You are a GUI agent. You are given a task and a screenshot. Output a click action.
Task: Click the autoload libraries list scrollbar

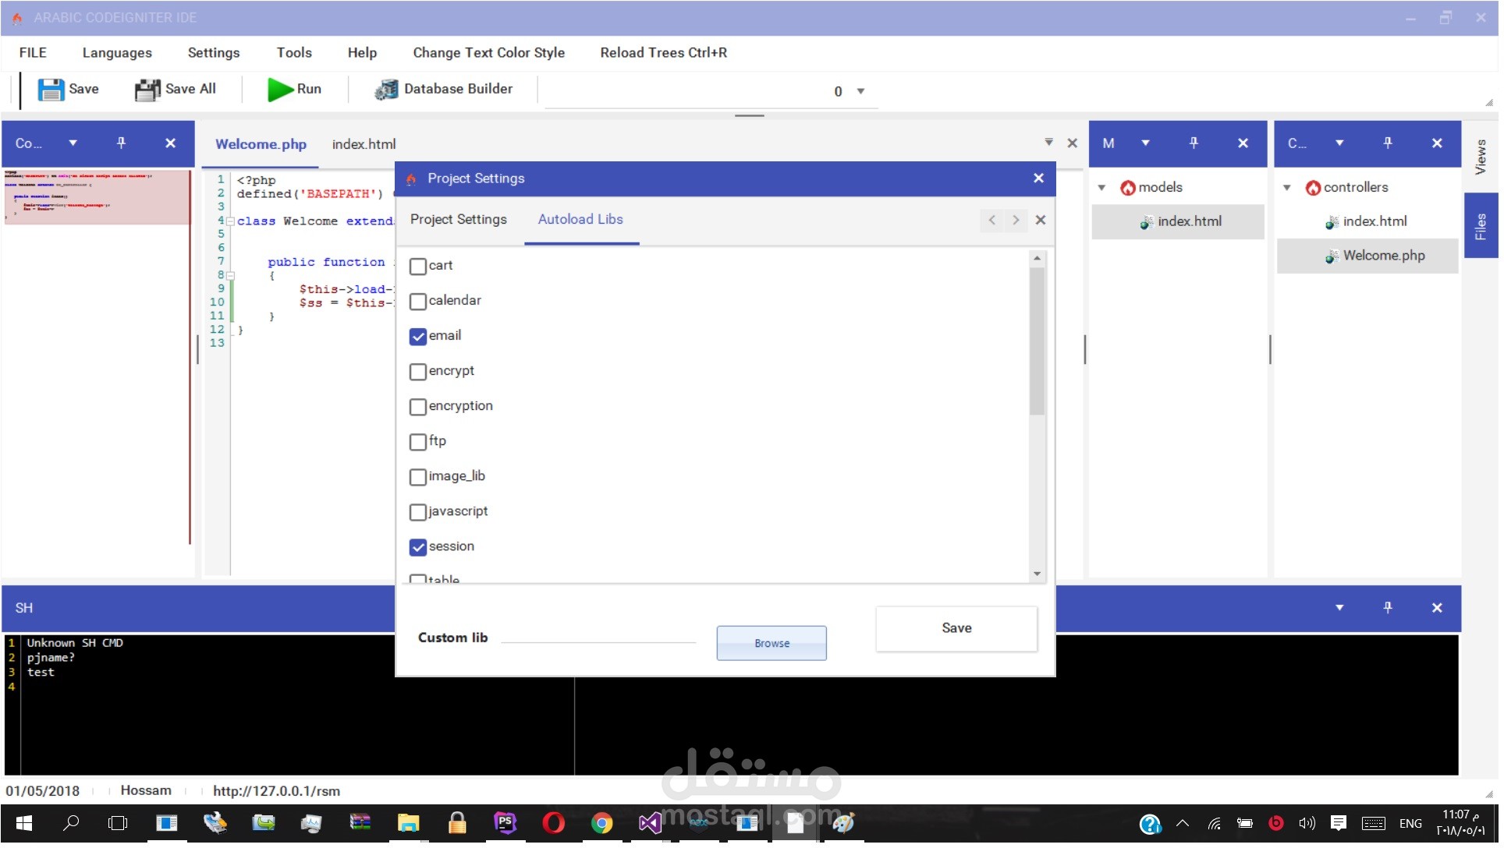coord(1036,337)
